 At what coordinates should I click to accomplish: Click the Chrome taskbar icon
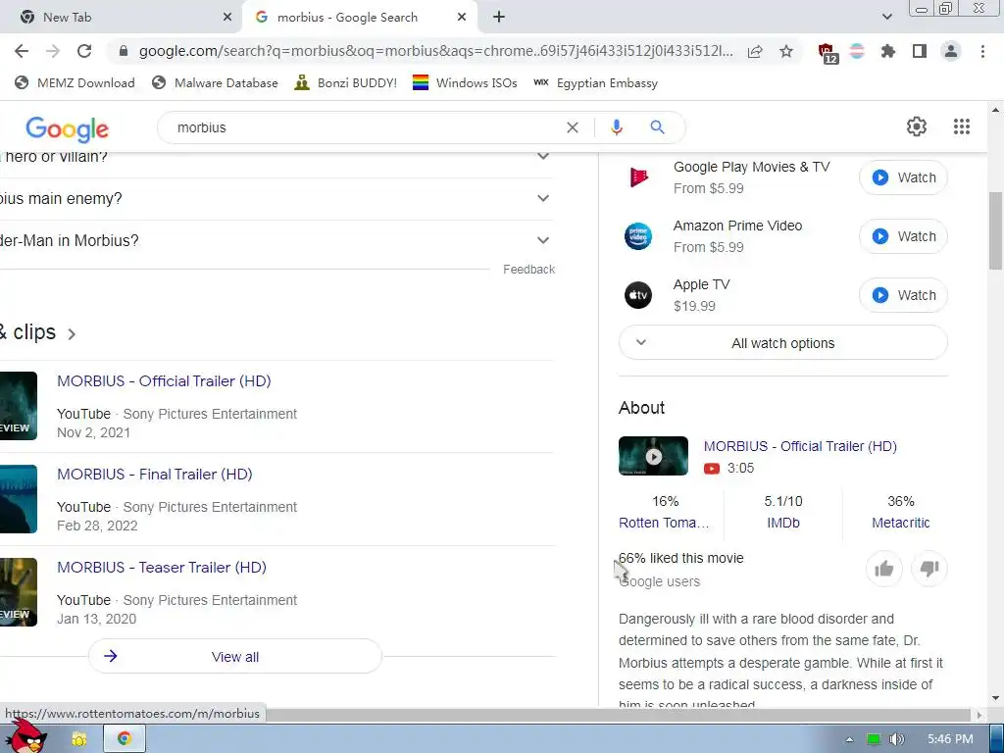(x=125, y=739)
